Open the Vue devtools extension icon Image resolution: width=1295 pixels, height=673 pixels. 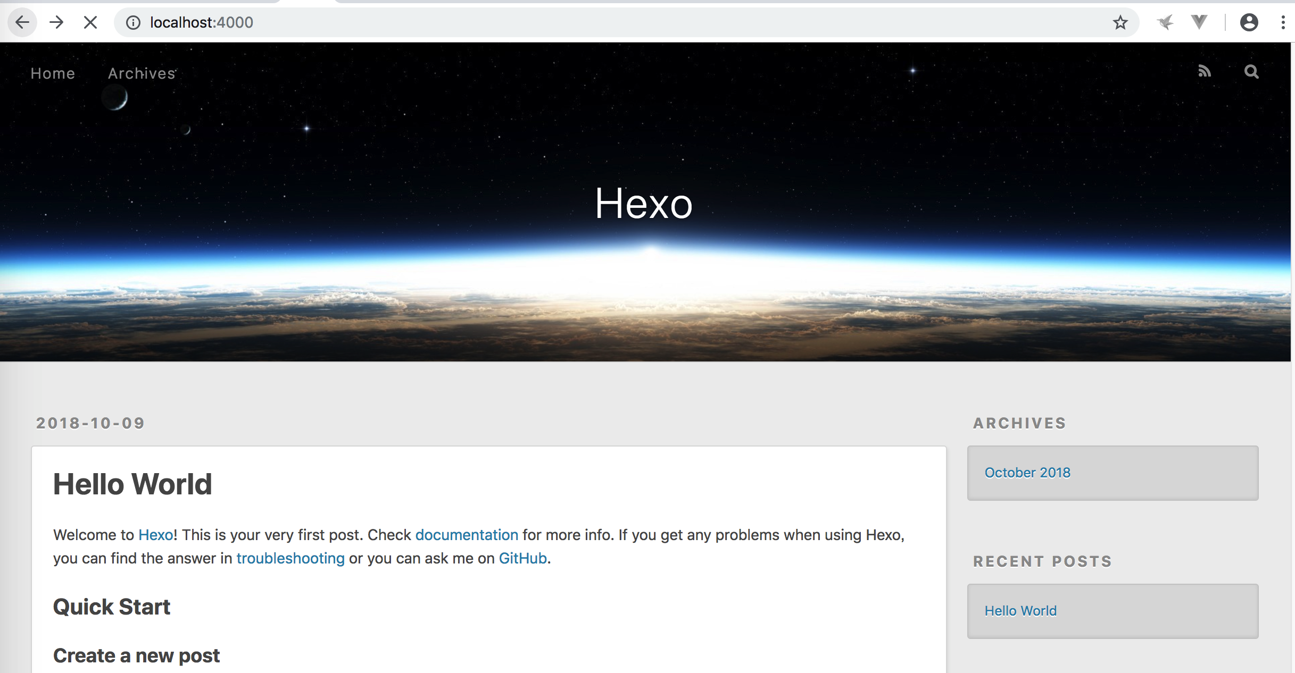coord(1199,22)
